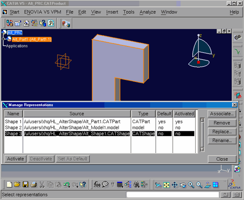Screen dimensions: 244x200
Task: Click the Fly mode airplane icon
Action: click(x=158, y=185)
